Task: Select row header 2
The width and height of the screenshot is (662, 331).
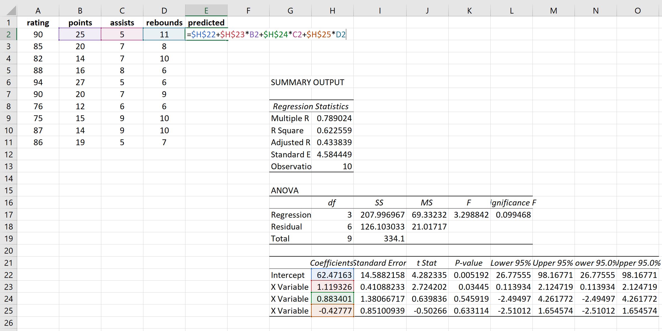Action: 8,34
